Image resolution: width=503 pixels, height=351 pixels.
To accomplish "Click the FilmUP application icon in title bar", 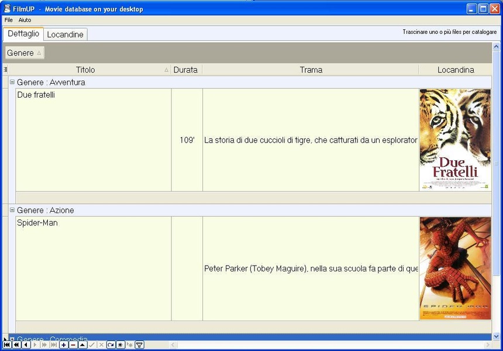I will pyautogui.click(x=7, y=9).
